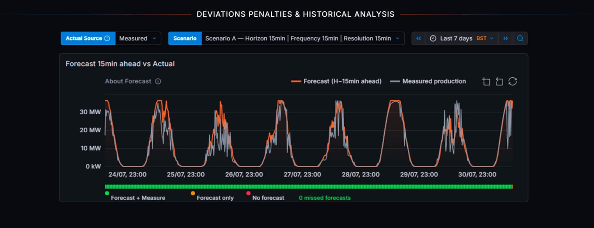
Task: Click the chart undo zoom icon
Action: pos(499,81)
